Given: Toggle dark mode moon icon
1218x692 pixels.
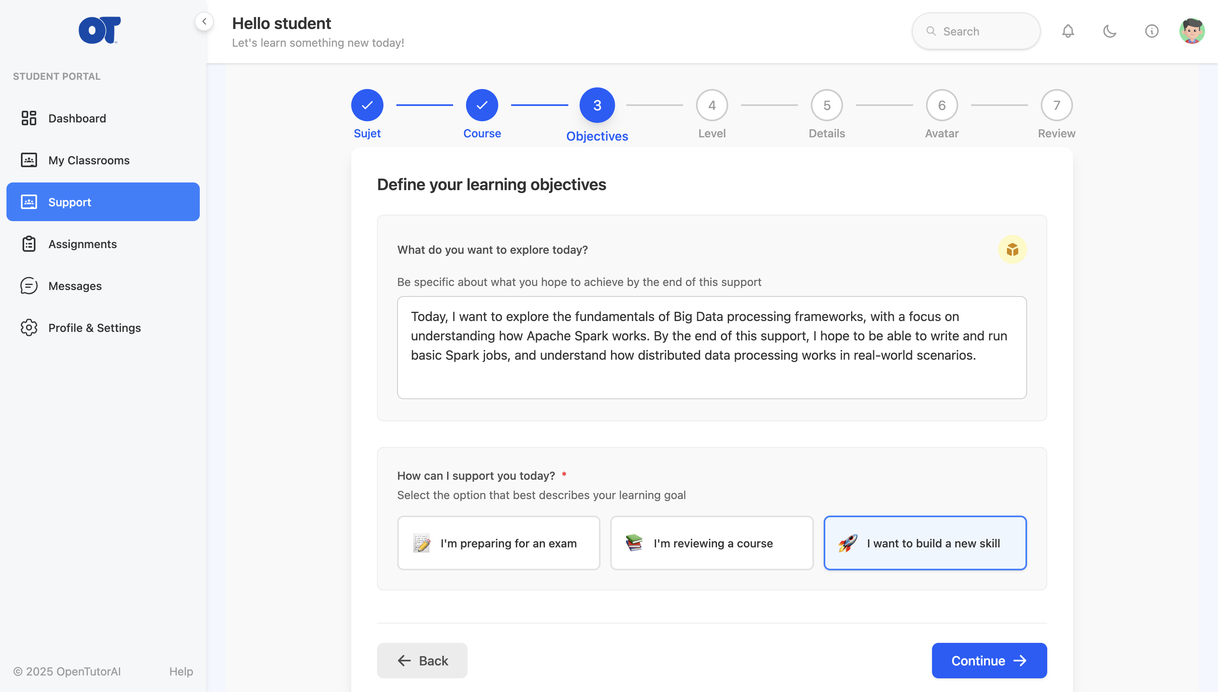Looking at the screenshot, I should (x=1110, y=31).
